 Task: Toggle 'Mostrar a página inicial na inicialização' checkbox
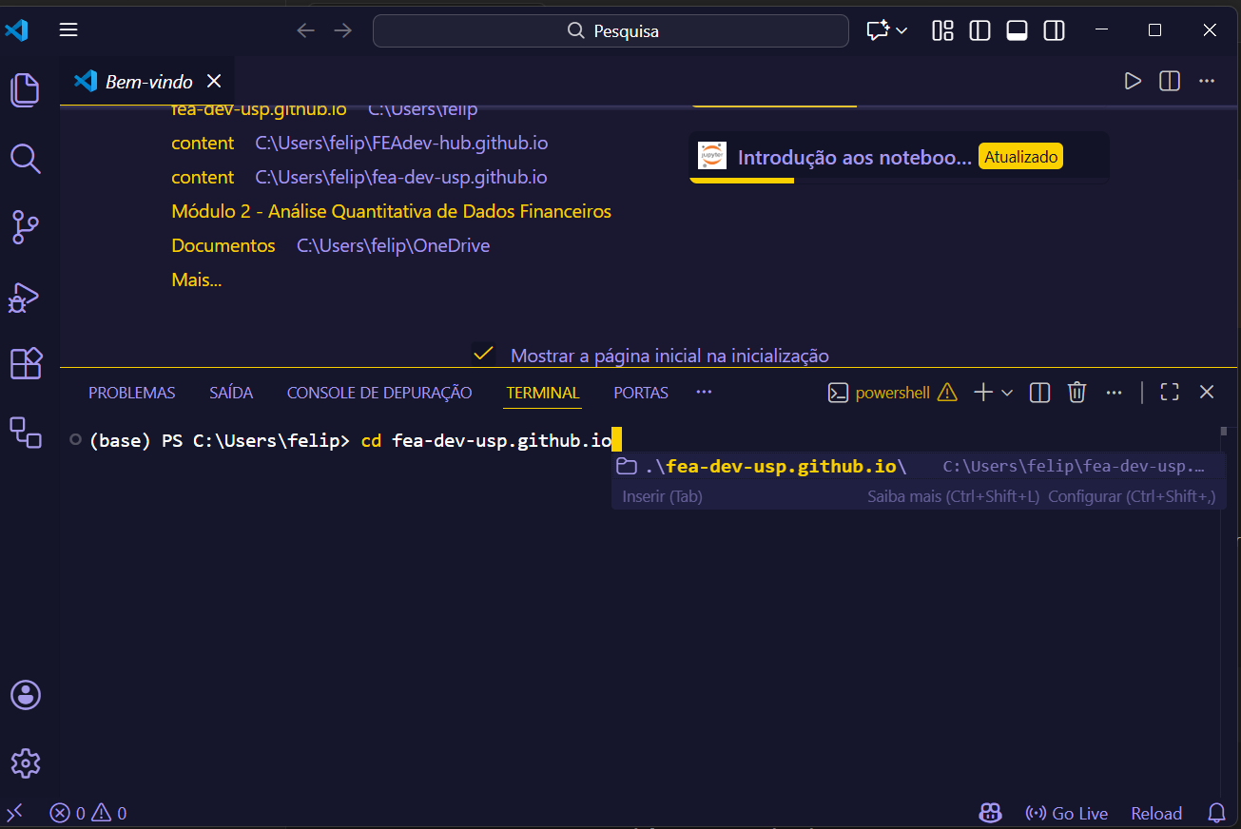pyautogui.click(x=483, y=355)
